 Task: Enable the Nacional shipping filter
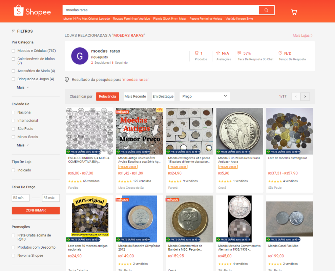coord(14,112)
